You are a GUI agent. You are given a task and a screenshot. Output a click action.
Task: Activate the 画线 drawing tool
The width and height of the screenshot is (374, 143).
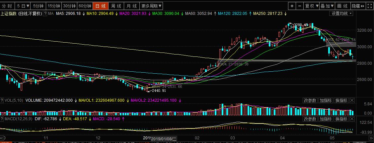click(x=342, y=6)
